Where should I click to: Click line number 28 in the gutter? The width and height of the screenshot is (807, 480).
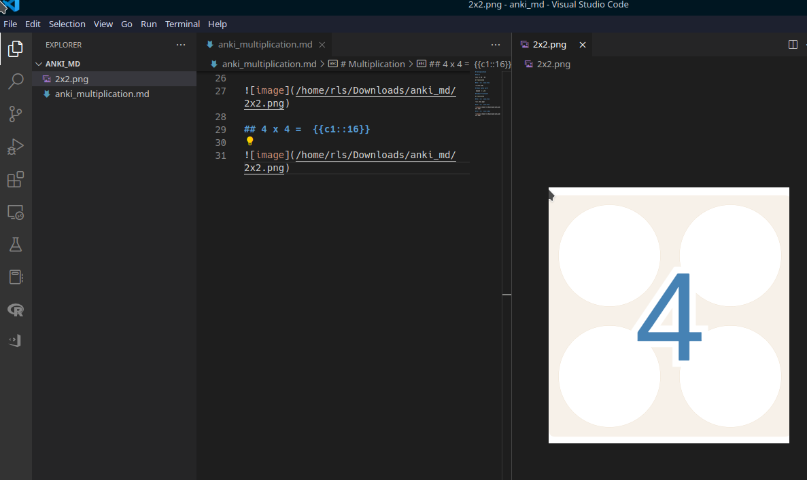pyautogui.click(x=221, y=117)
